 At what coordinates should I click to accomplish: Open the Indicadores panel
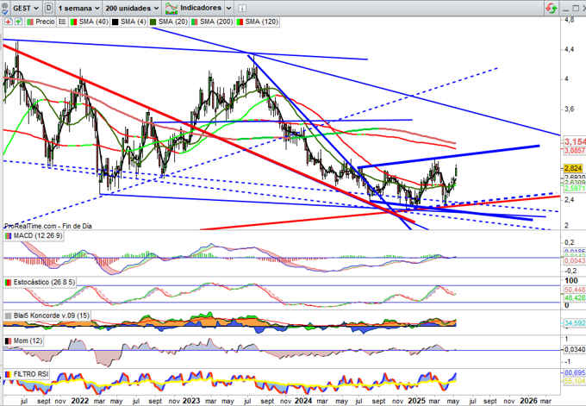point(200,8)
